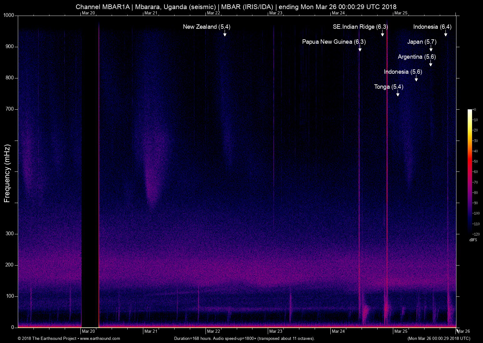Click the arrow marker below Tonga (5.4)
The width and height of the screenshot is (483, 343).
[398, 93]
